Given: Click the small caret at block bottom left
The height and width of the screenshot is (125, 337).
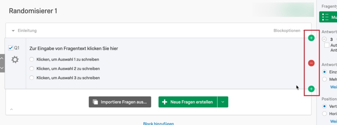Looking at the screenshot, I should click(12, 110).
